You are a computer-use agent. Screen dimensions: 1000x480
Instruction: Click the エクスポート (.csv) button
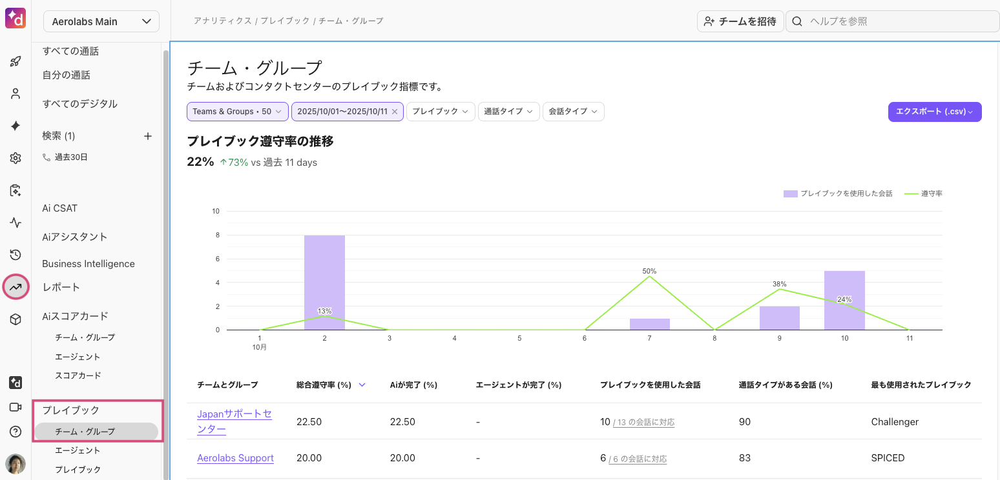(934, 112)
